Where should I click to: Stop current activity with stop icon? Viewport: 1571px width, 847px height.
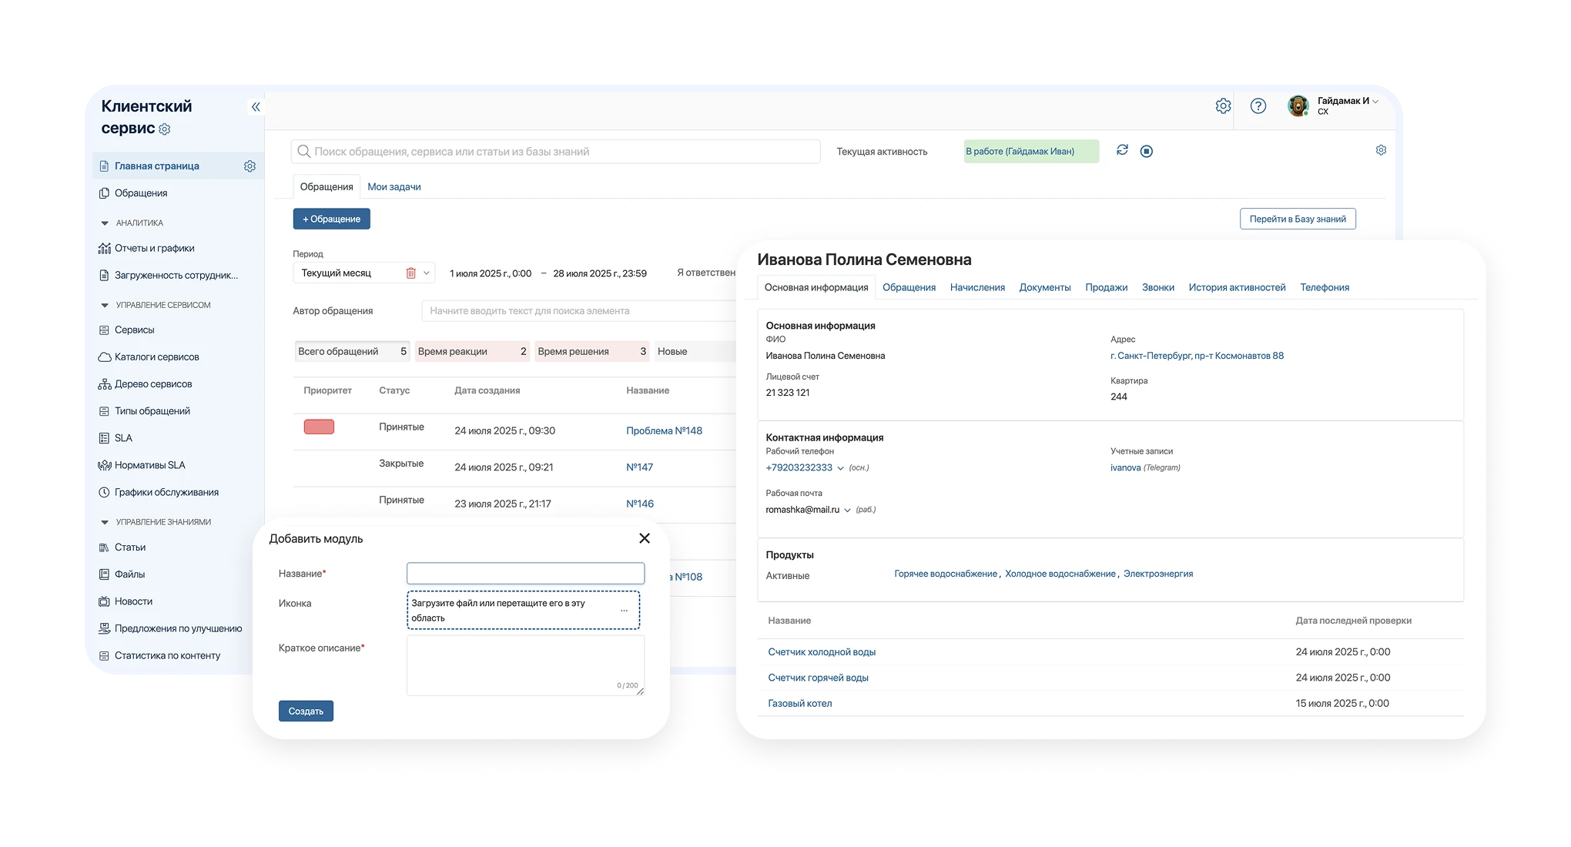point(1147,151)
